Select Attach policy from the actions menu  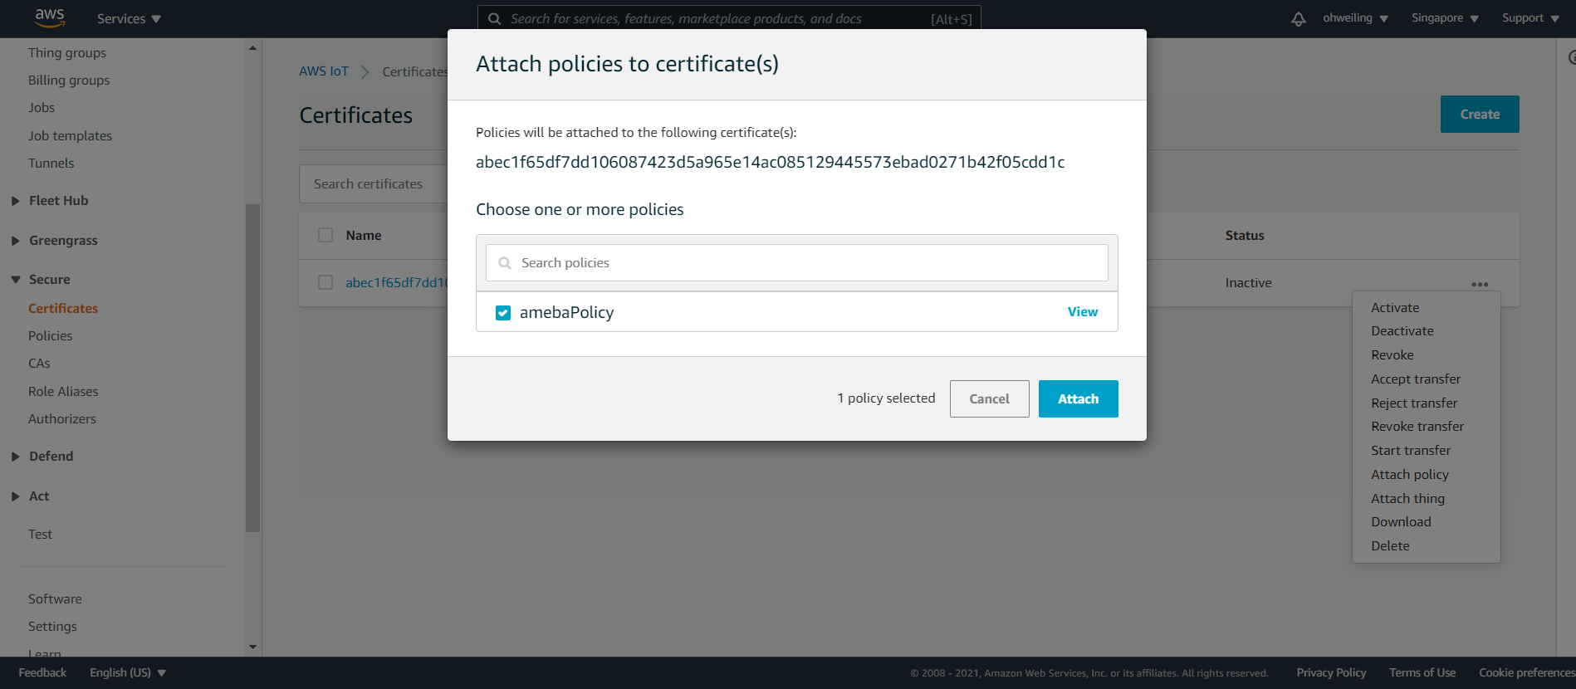1410,475
